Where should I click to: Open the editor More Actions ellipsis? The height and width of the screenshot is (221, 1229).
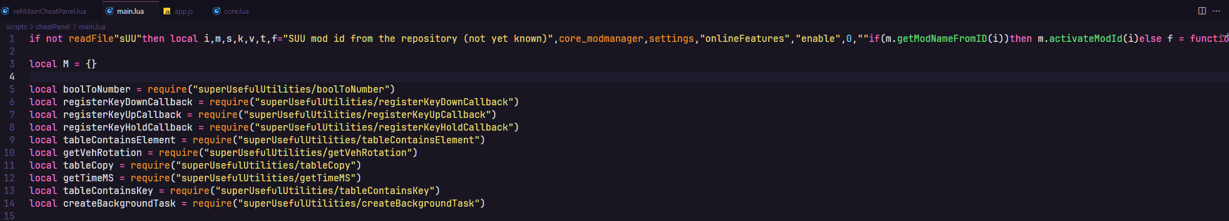click(x=1216, y=11)
